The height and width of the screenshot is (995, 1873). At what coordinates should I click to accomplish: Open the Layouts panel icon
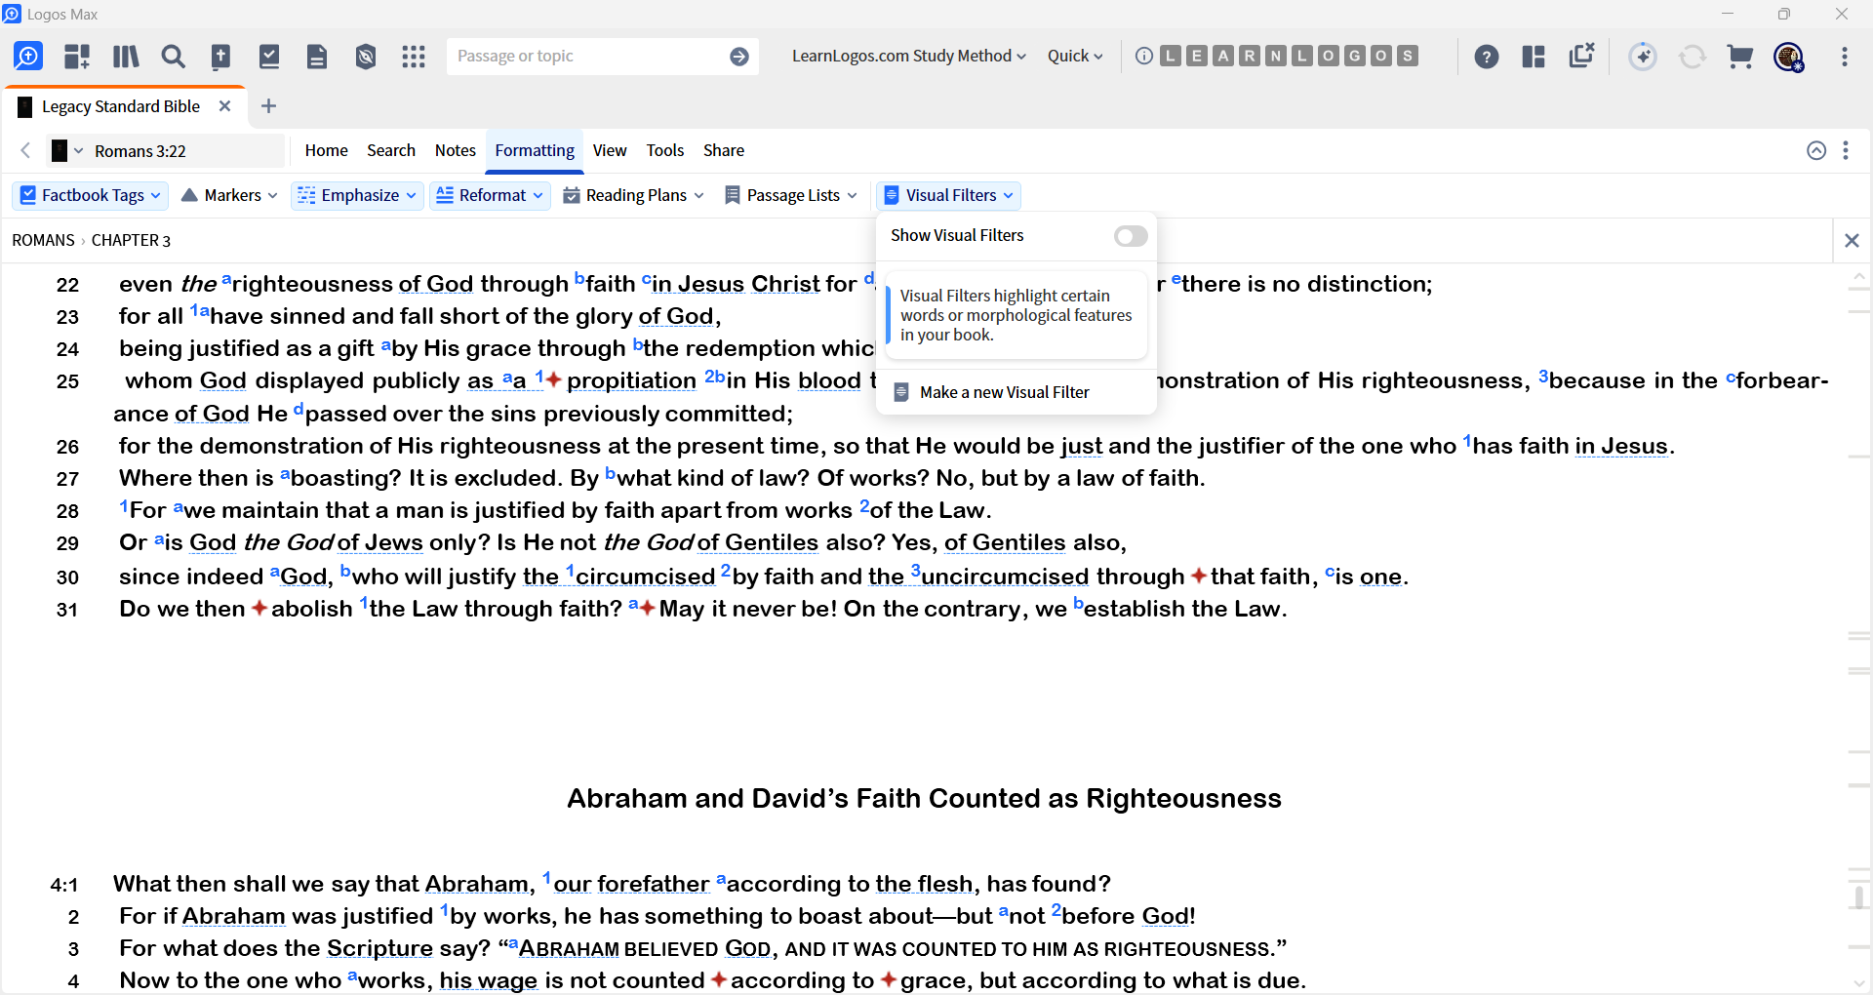(1534, 57)
